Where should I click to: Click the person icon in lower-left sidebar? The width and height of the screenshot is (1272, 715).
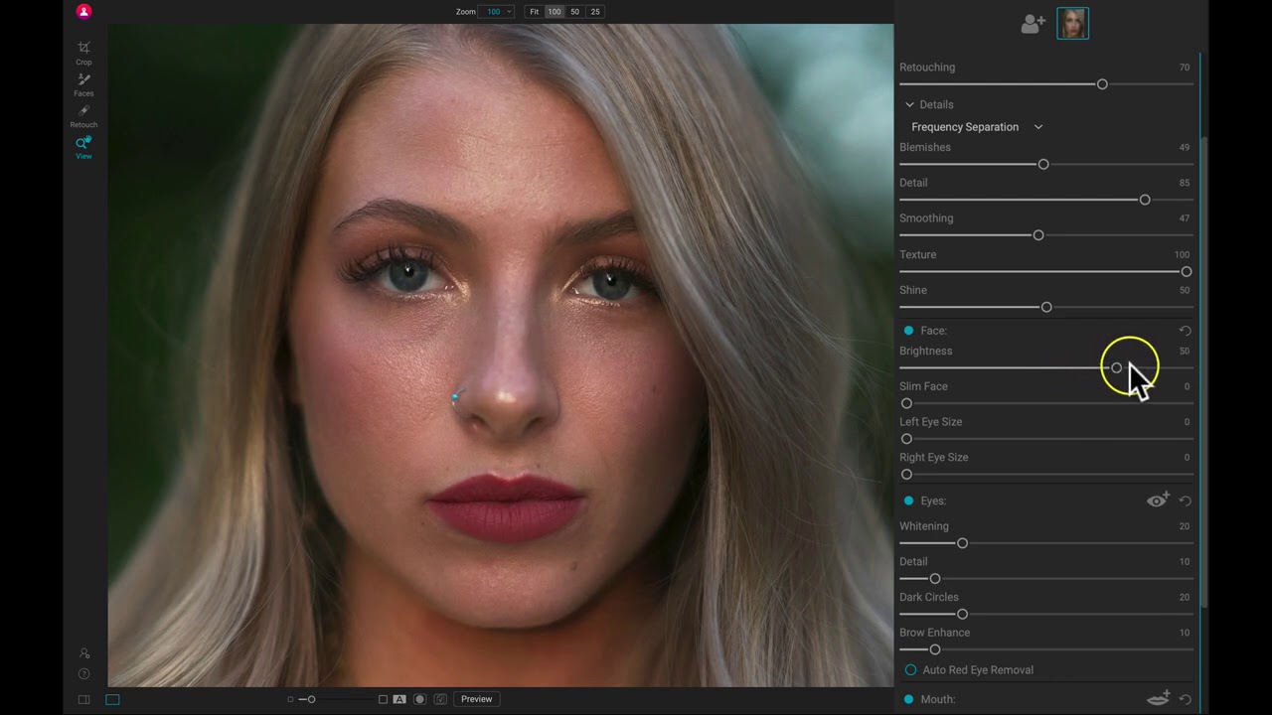coord(83,653)
